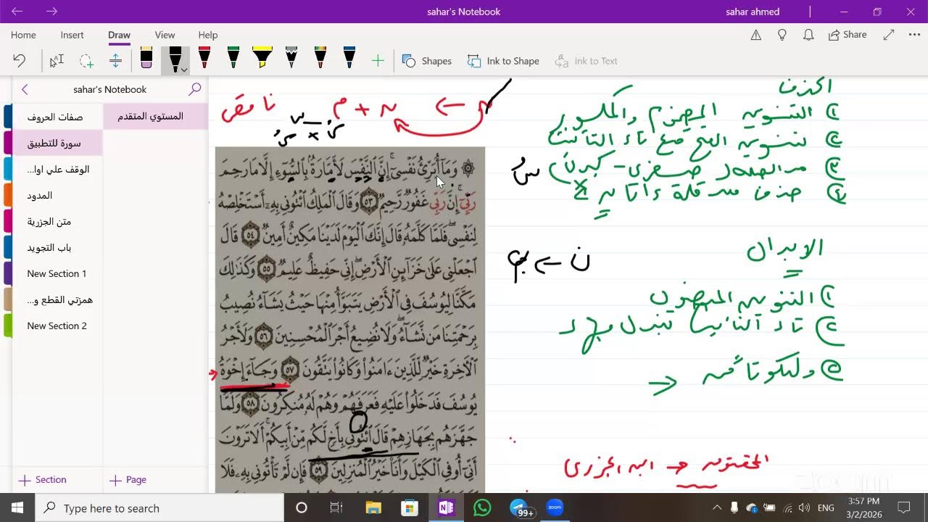Screen dimensions: 928x522
Task: Open the Home tab
Action: pyautogui.click(x=23, y=35)
